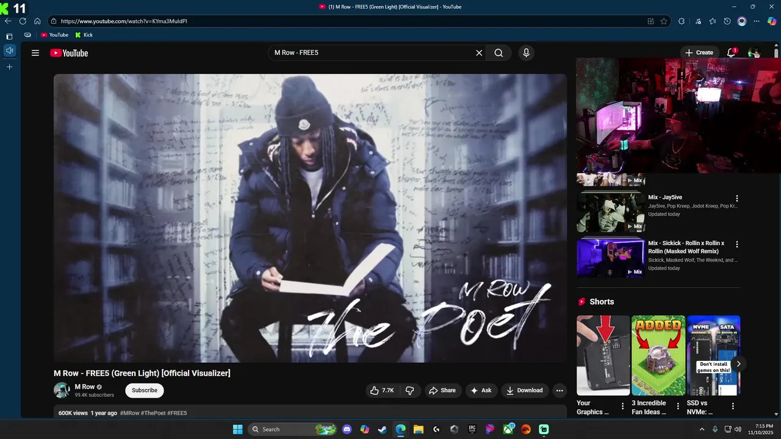Open the #FREE5 hashtag link

point(177,413)
